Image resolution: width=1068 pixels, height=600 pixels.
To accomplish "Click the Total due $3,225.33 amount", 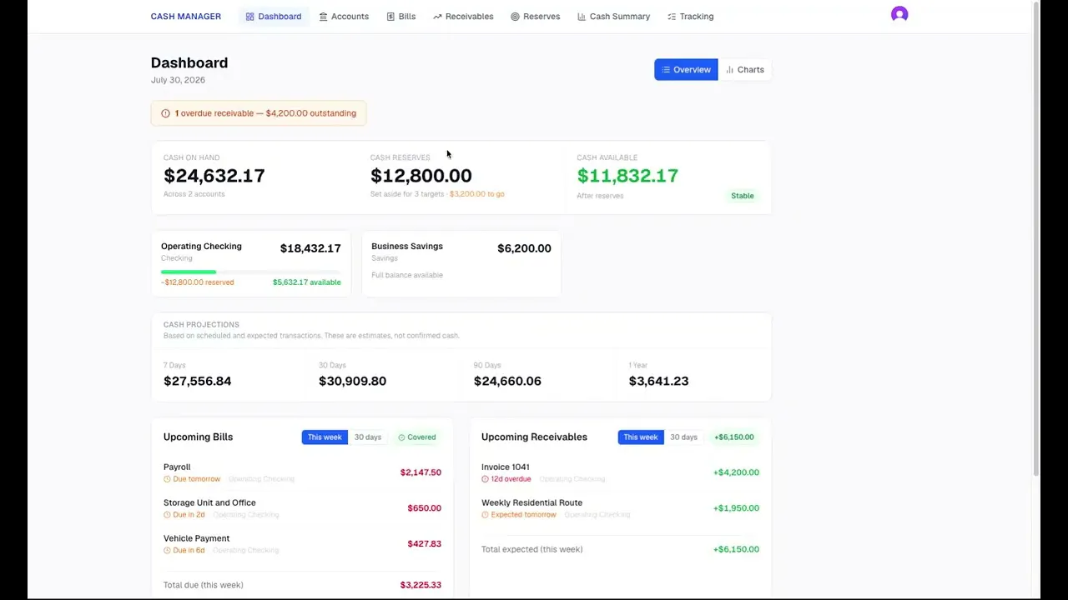I will (421, 585).
